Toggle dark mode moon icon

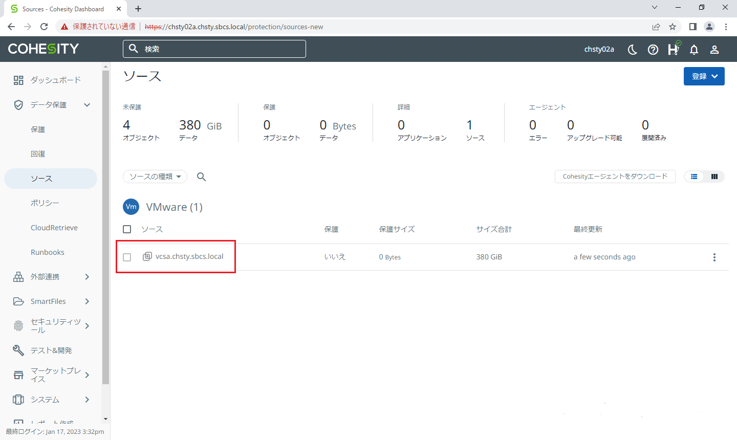[633, 49]
